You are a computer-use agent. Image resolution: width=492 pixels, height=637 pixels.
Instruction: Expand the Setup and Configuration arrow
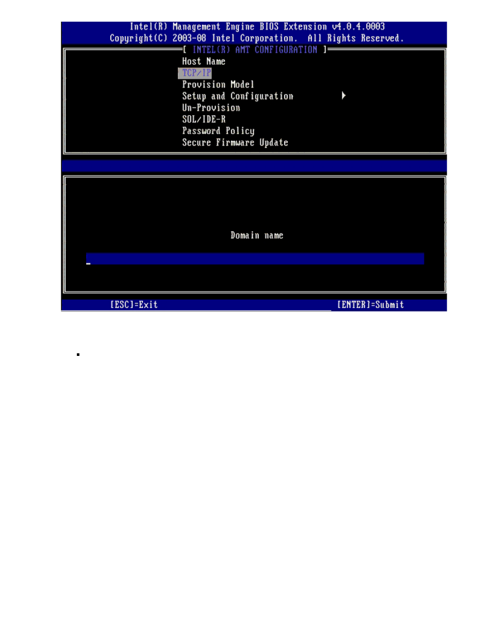tap(343, 95)
